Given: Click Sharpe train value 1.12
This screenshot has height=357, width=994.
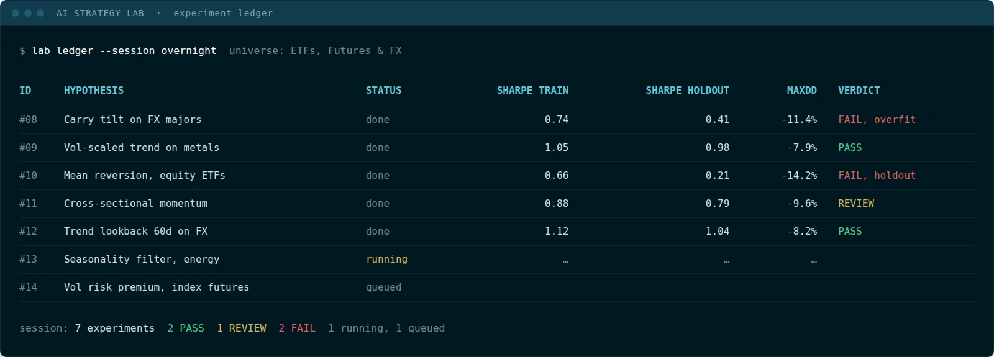Looking at the screenshot, I should click(557, 232).
